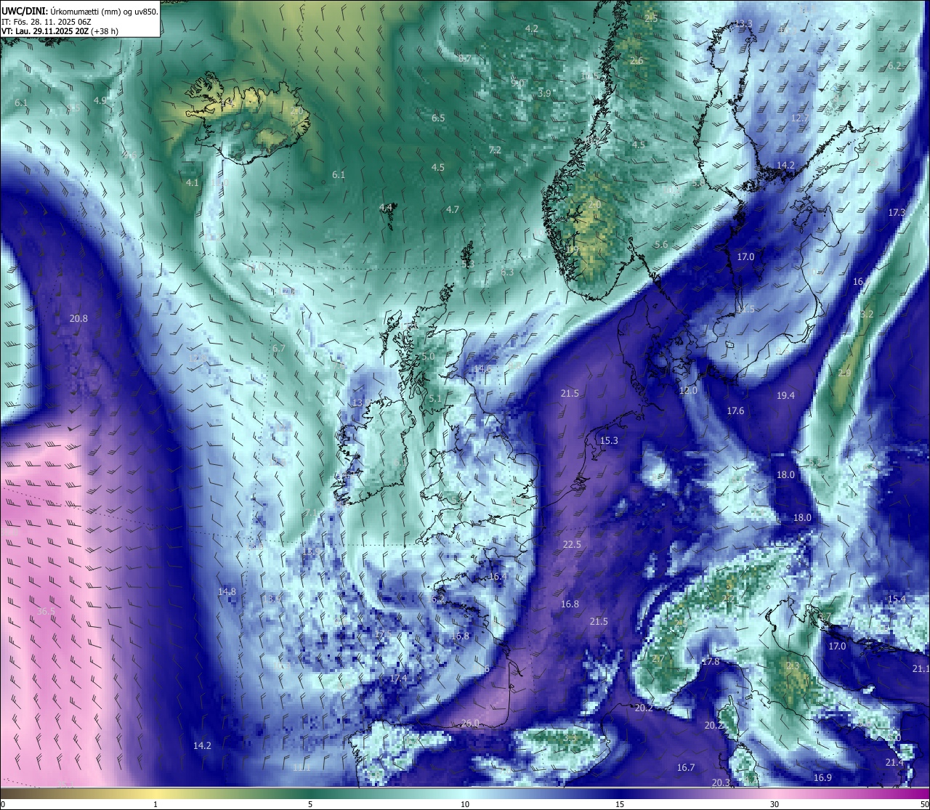This screenshot has width=930, height=810.
Task: Click the map value "12.7" over Finland
Action: pos(799,118)
